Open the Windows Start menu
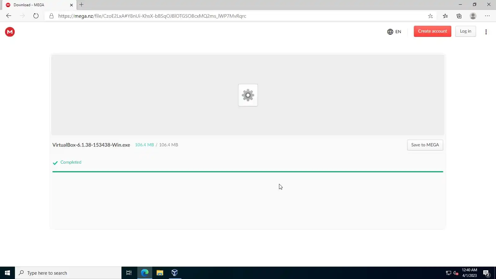This screenshot has width=496, height=279. point(7,273)
